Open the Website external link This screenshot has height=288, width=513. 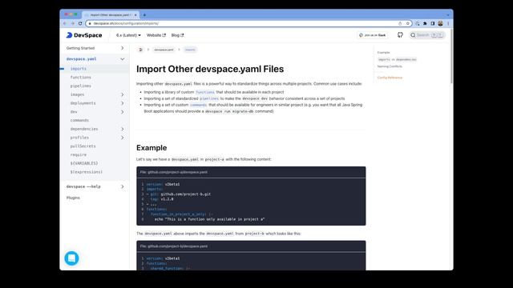(x=156, y=35)
